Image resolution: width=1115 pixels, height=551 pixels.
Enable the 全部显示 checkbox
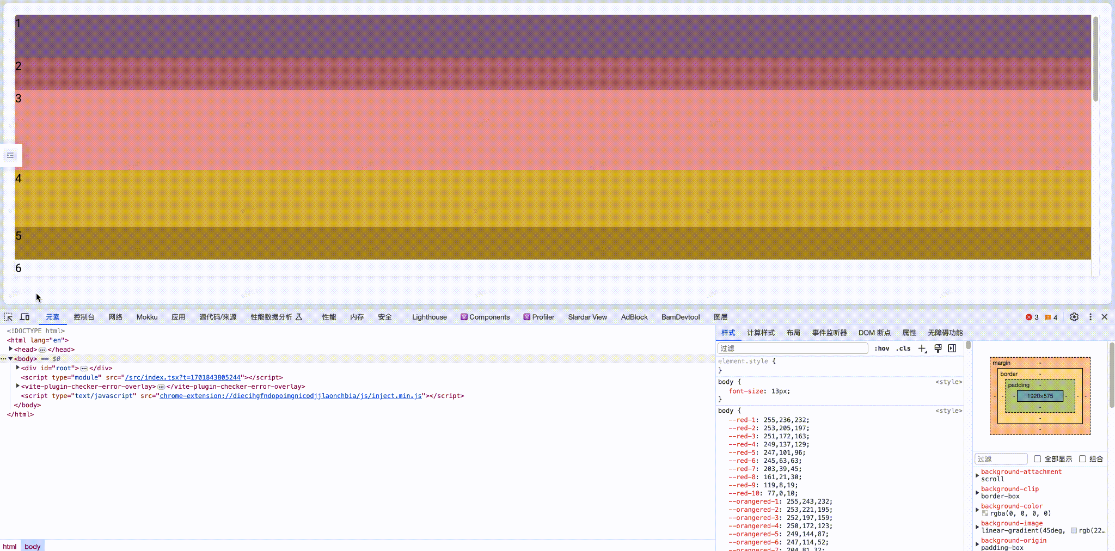click(1038, 459)
